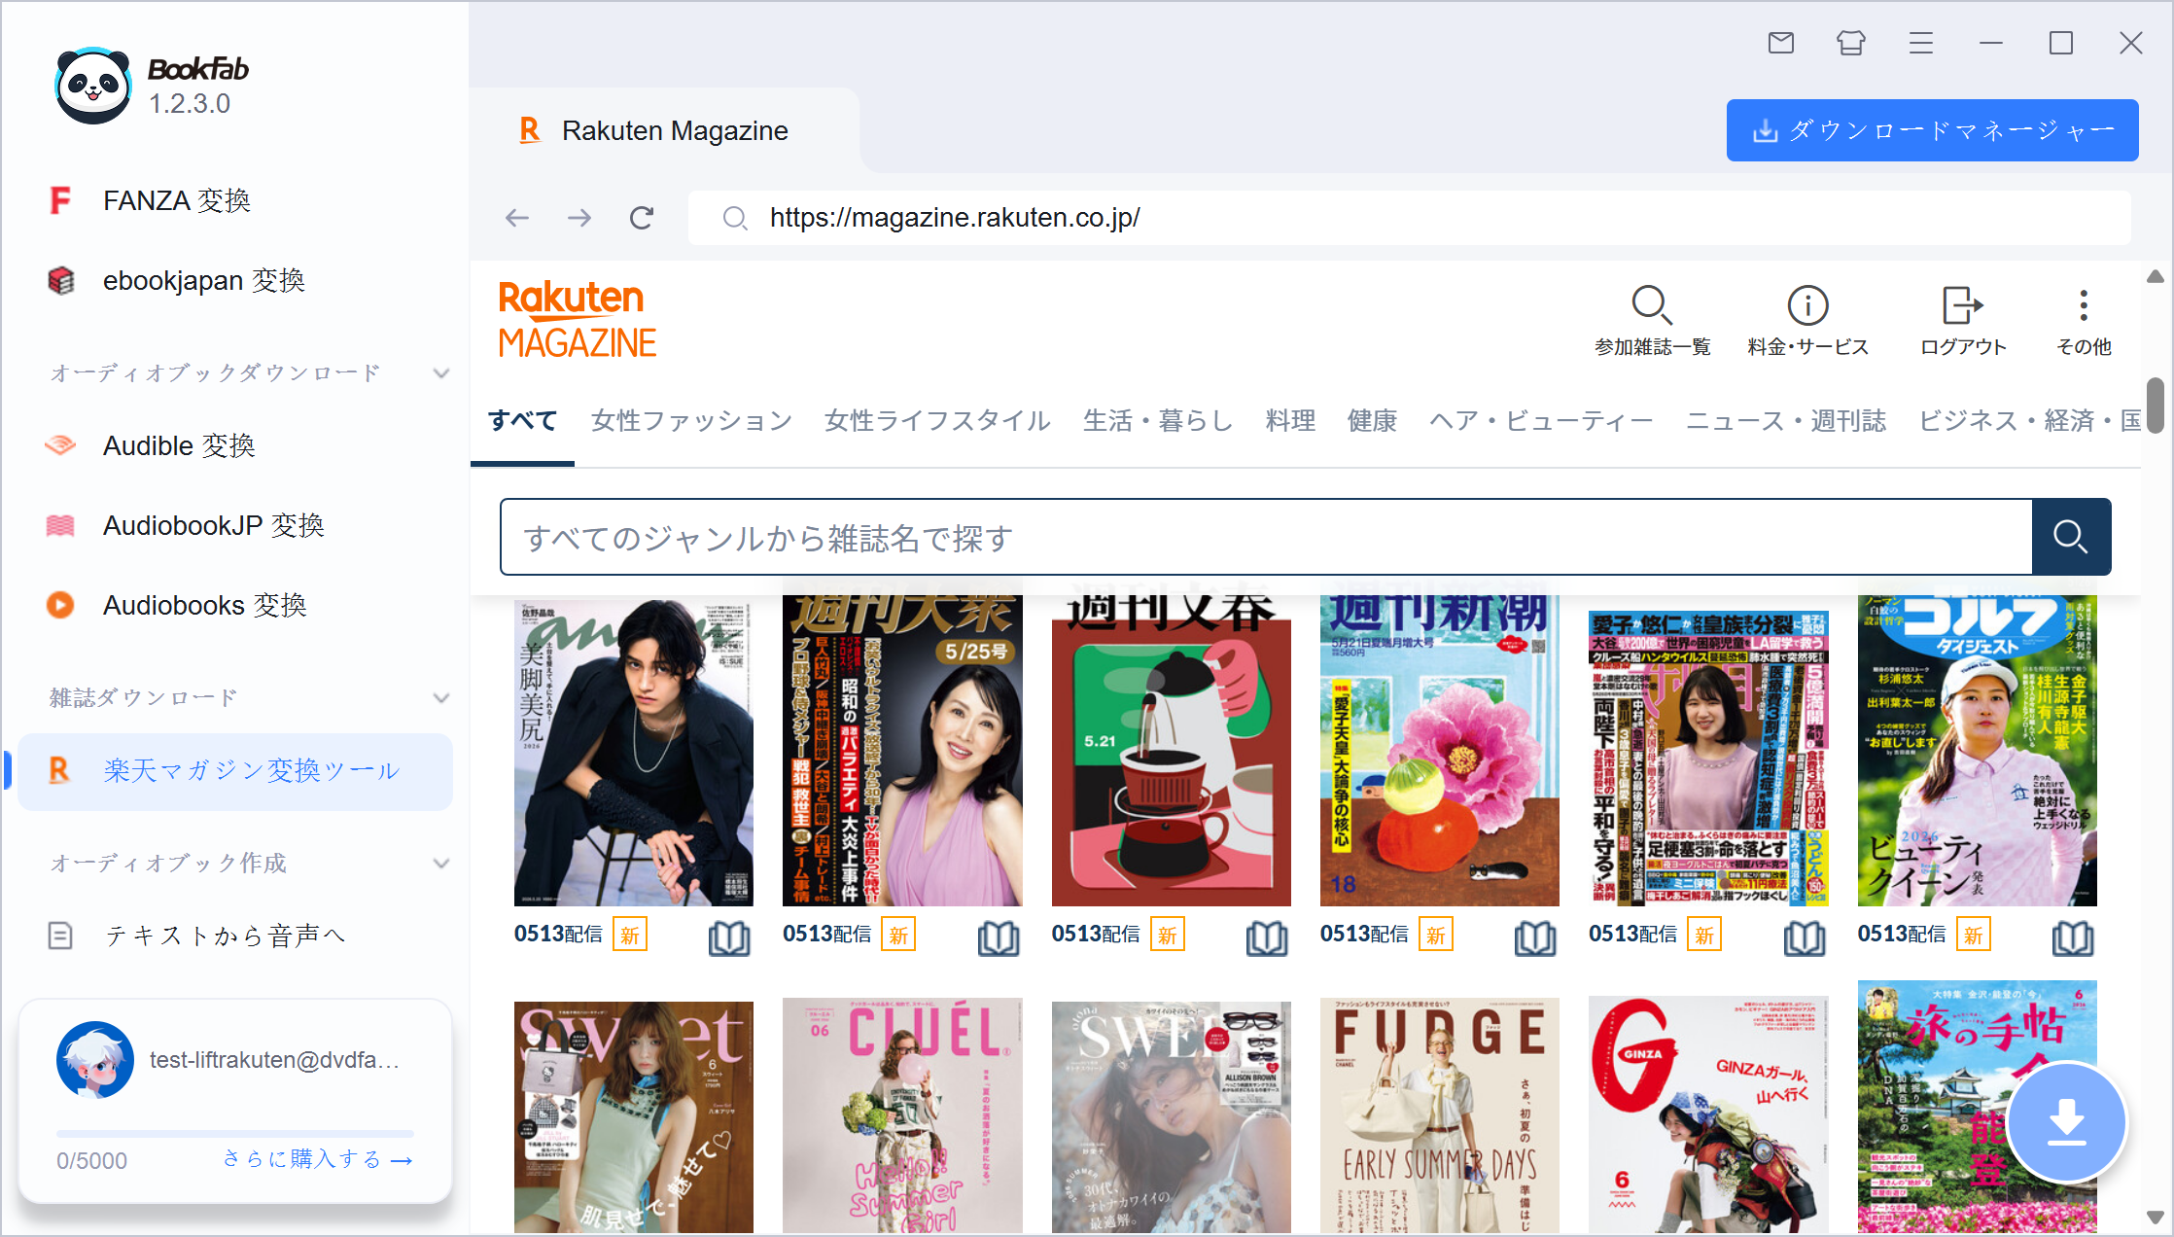Select 楽天マガジン変換ツール in the sidebar
The height and width of the screenshot is (1237, 2174).
coord(233,770)
